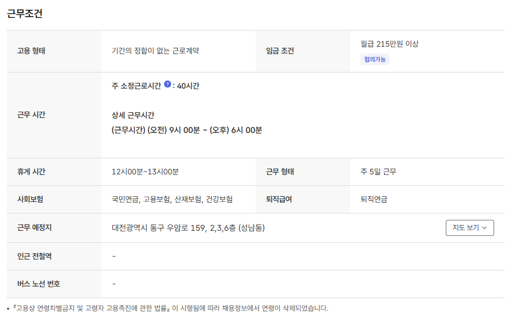The image size is (531, 324).
Task: Click the 주 5일 근무 value
Action: tap(378, 171)
